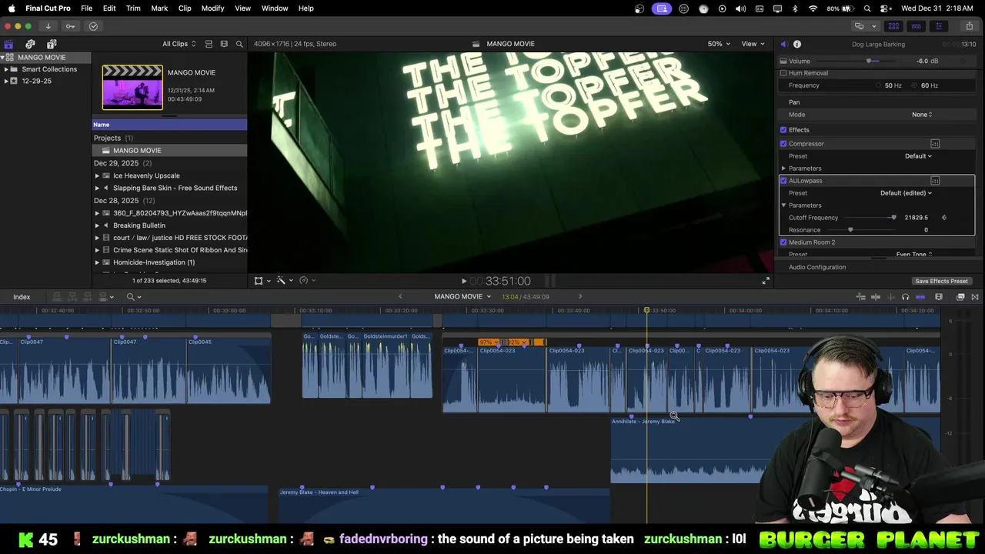Open the Mark menu
This screenshot has width=985, height=554.
coord(159,8)
